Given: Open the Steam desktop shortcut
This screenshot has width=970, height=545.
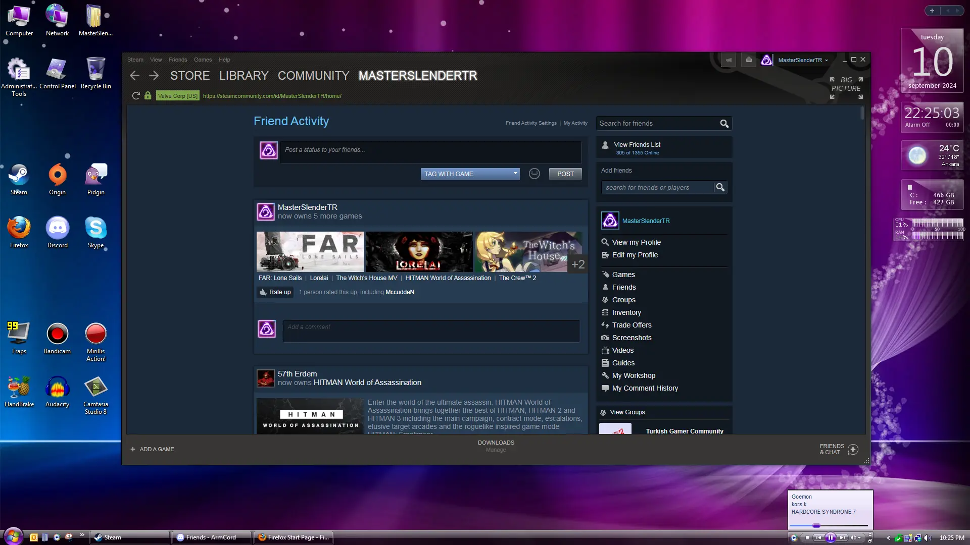Looking at the screenshot, I should tap(19, 180).
